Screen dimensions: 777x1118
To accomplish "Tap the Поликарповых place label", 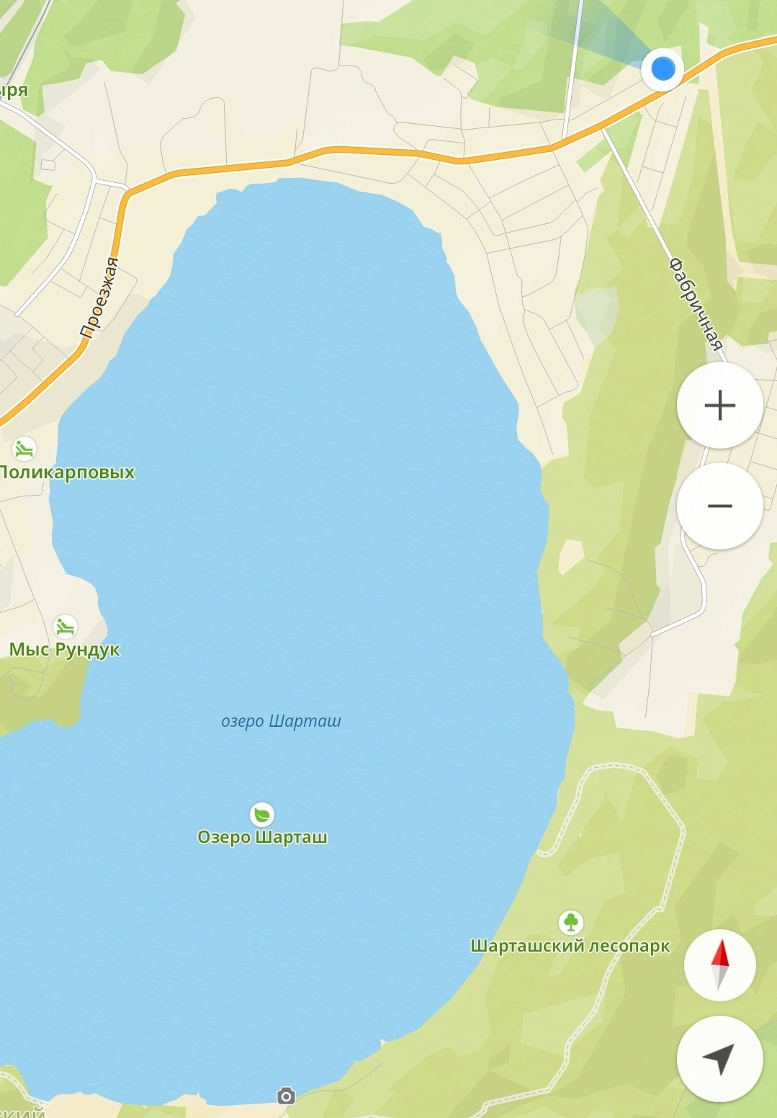I will 67,473.
